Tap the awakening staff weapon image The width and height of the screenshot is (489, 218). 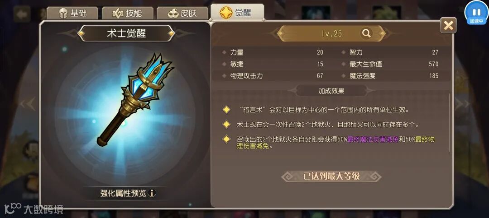pos(135,99)
